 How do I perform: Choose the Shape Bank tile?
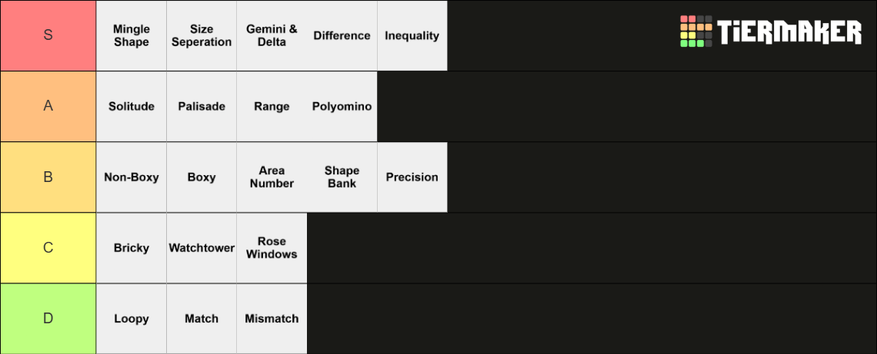click(x=342, y=177)
